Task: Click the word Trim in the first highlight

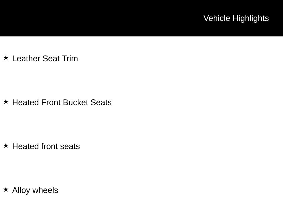Action: click(x=70, y=59)
